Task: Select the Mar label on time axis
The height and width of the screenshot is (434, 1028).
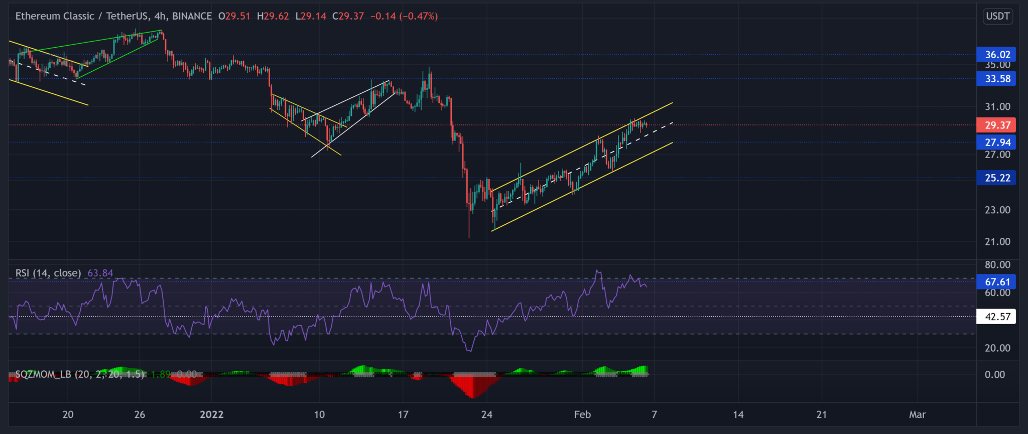Action: tap(917, 414)
